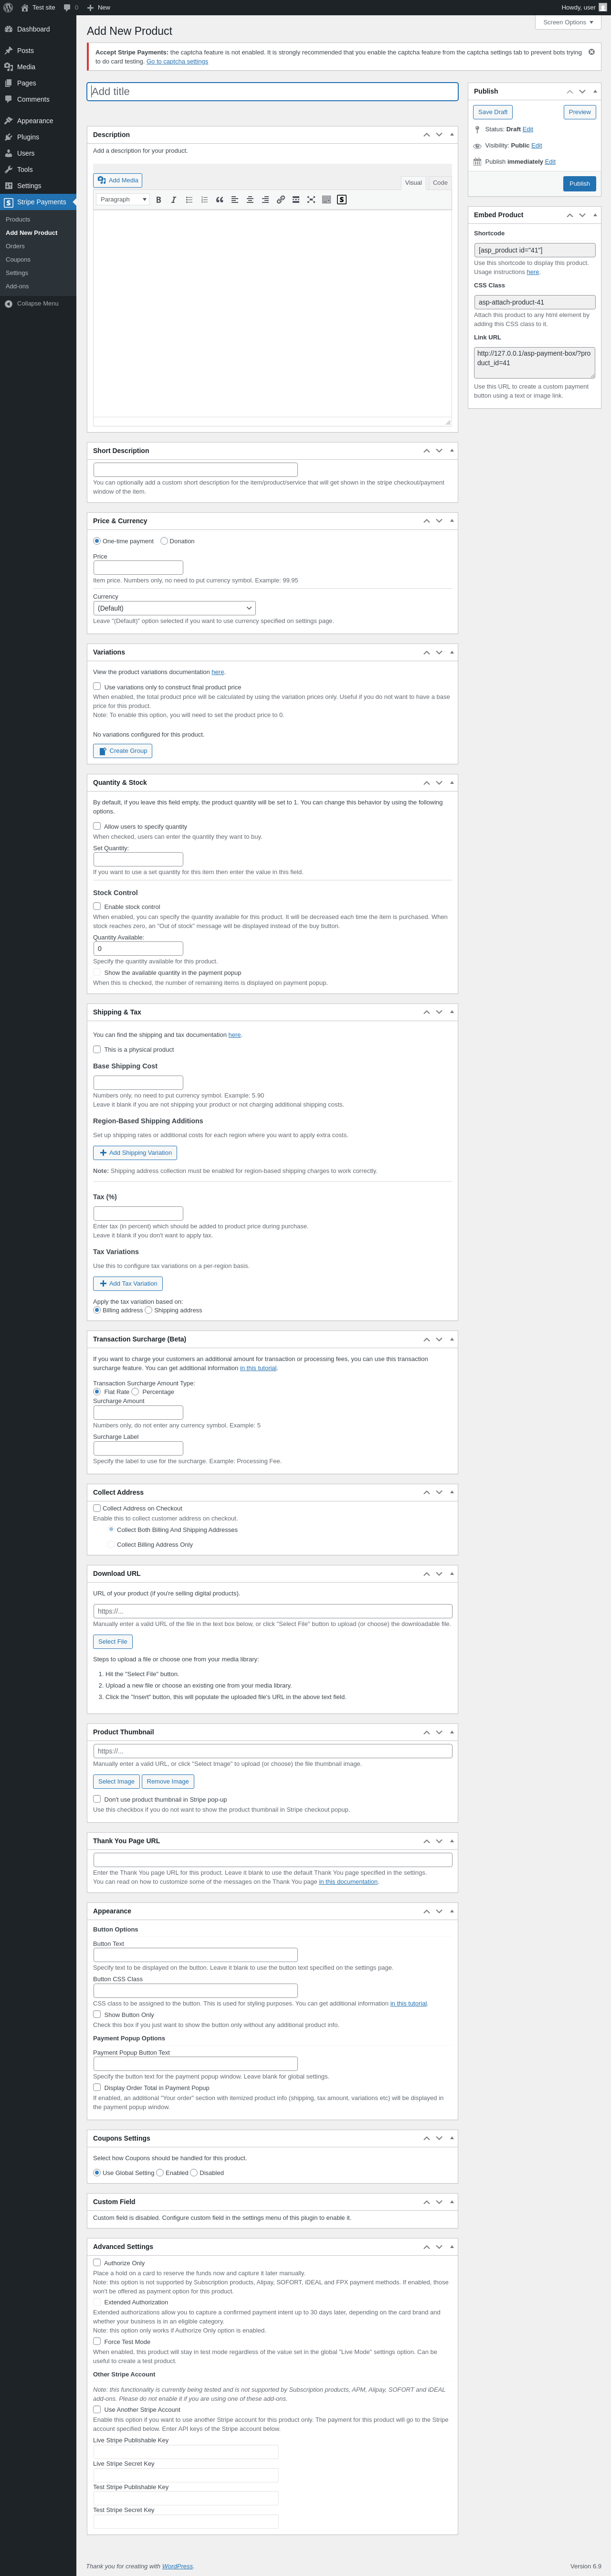Screen dimensions: 611x2576
Task: Apply italic formatting in the editor toolbar
Action: pyautogui.click(x=173, y=200)
